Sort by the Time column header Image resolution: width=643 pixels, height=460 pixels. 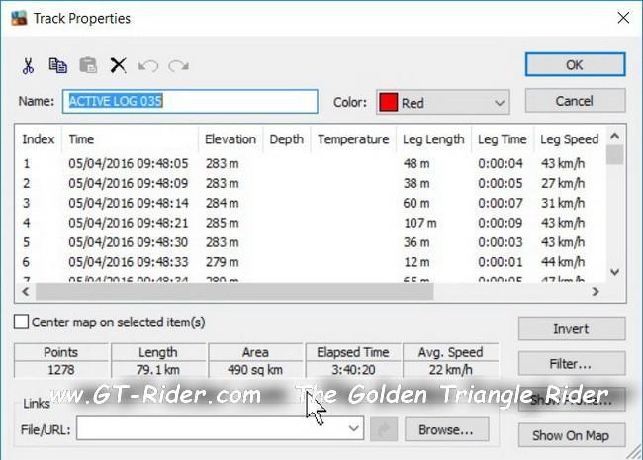tap(130, 139)
